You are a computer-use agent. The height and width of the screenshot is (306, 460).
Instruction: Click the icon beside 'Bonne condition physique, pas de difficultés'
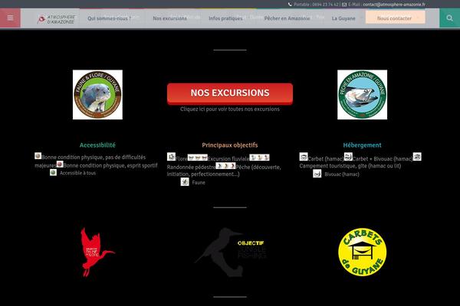(38, 156)
